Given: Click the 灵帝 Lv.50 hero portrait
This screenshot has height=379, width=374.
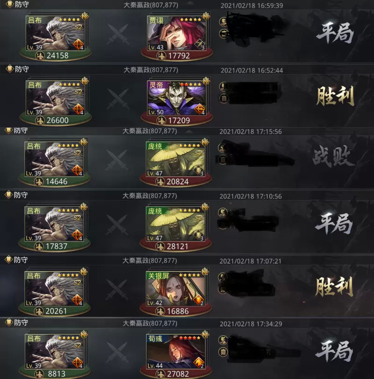Looking at the screenshot, I should pos(177,98).
